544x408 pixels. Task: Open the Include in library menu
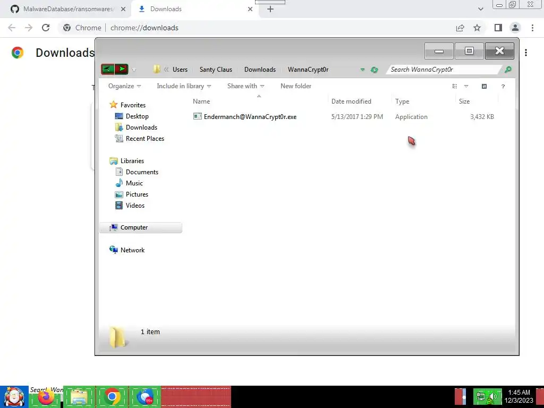pyautogui.click(x=184, y=86)
